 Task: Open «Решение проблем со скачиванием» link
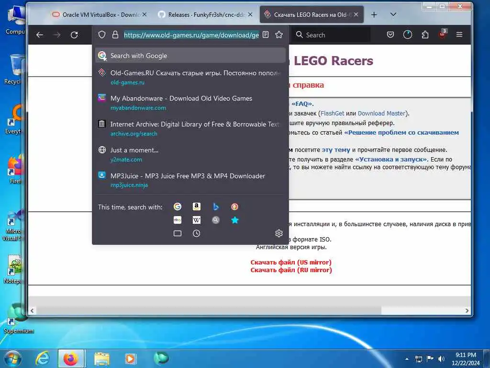tap(401, 132)
